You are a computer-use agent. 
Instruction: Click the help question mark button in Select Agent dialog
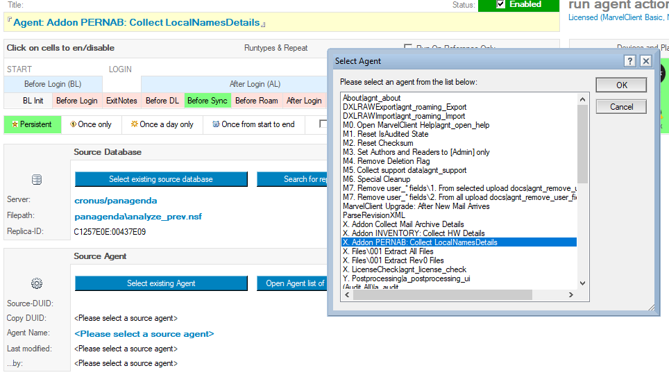coord(629,61)
